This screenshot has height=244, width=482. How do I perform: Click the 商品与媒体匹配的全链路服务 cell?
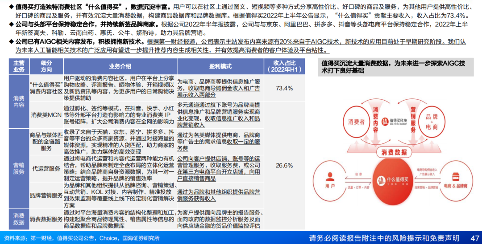tap(46, 142)
